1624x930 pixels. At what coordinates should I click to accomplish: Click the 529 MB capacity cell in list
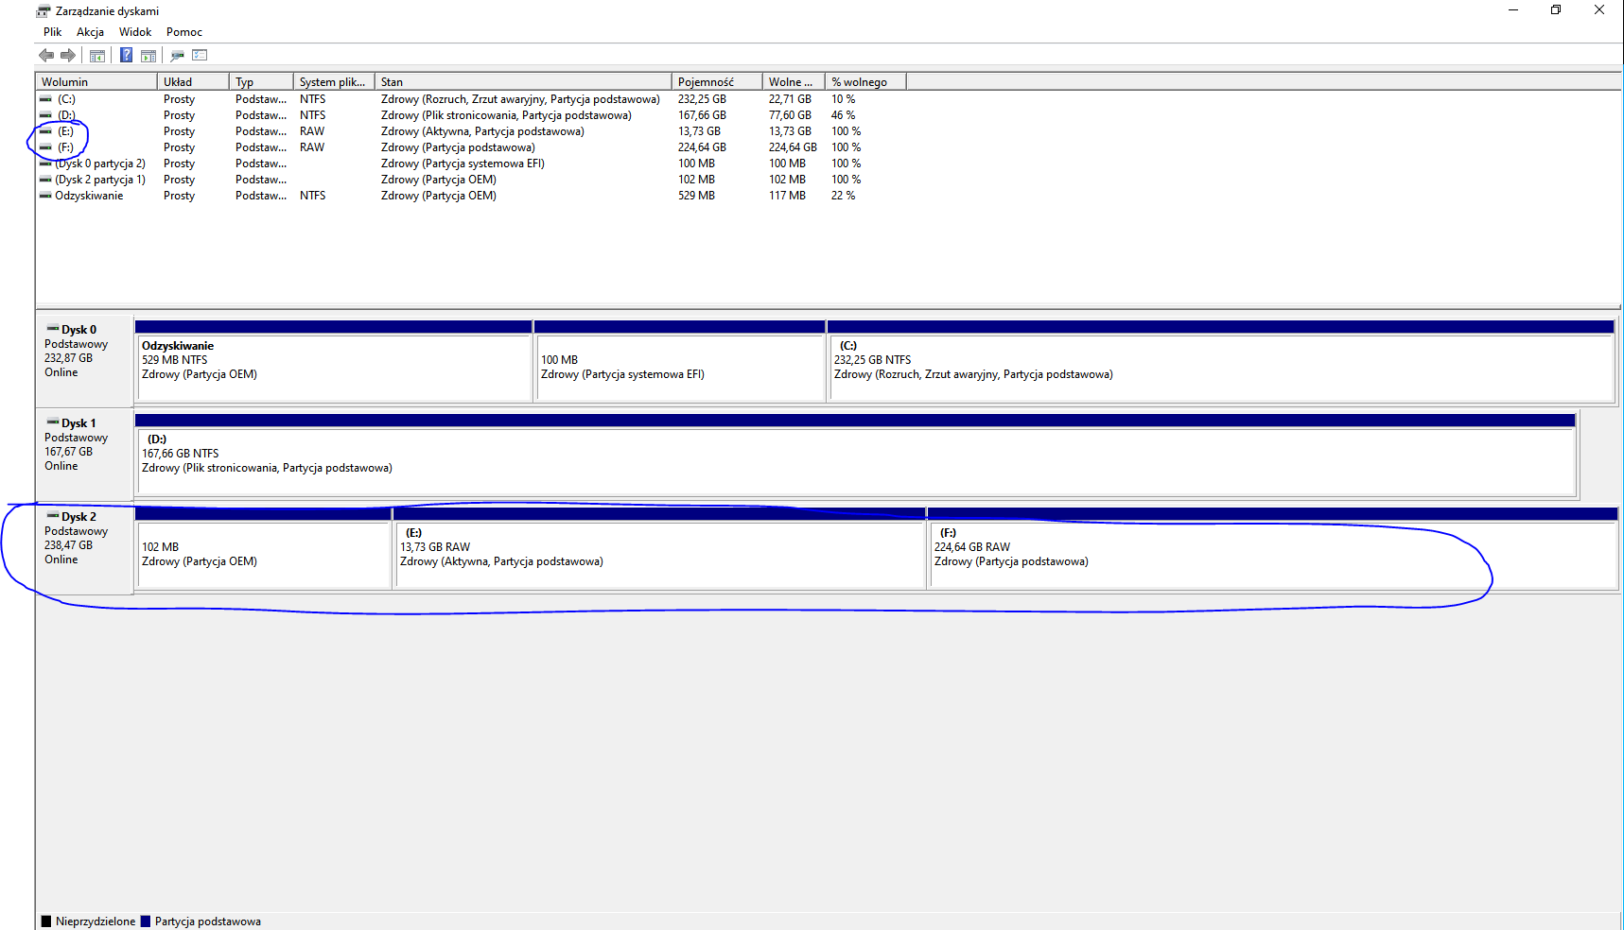(x=696, y=196)
